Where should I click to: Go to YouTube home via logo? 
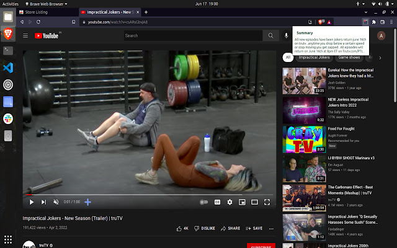pos(47,36)
